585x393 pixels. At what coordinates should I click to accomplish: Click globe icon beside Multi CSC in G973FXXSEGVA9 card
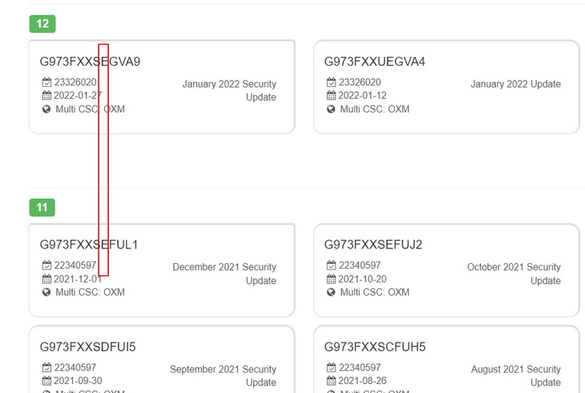click(46, 110)
